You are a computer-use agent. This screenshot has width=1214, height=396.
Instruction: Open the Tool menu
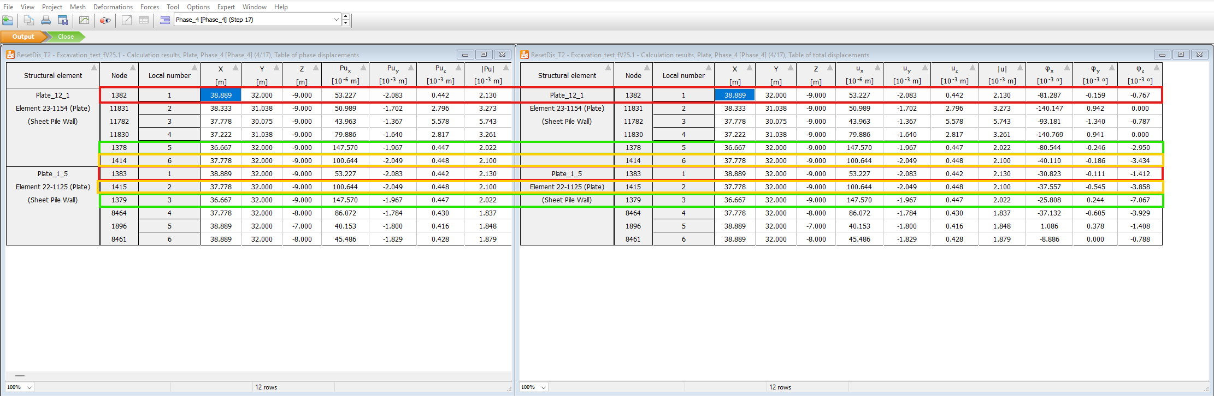173,7
